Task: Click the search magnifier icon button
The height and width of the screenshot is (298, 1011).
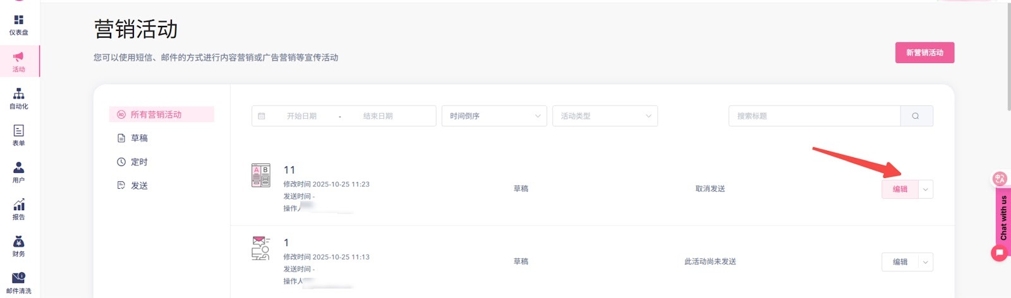Action: click(x=916, y=116)
